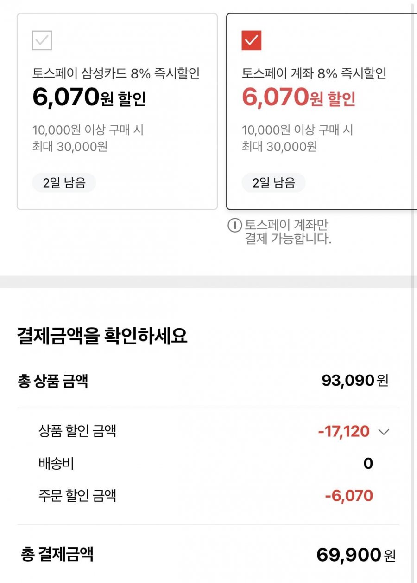Viewport: 417px width, 583px height.
Task: Click the -6,070 order discount value
Action: [349, 496]
